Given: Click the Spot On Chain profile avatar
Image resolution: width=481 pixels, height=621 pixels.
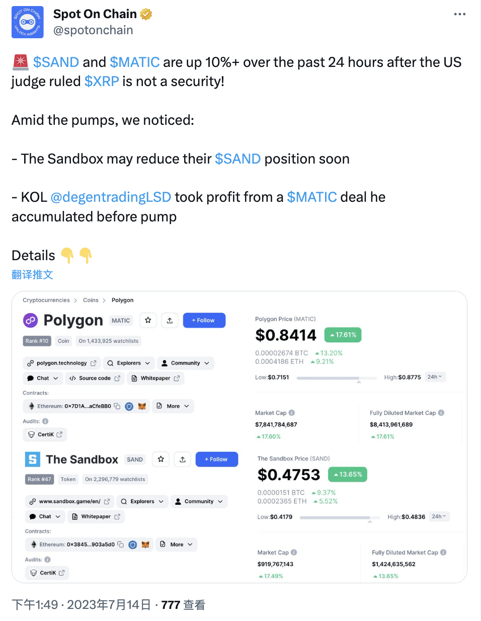Looking at the screenshot, I should click(x=27, y=22).
